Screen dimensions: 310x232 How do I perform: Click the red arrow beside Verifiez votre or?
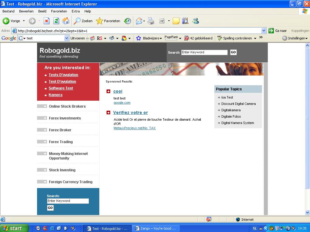(108, 112)
